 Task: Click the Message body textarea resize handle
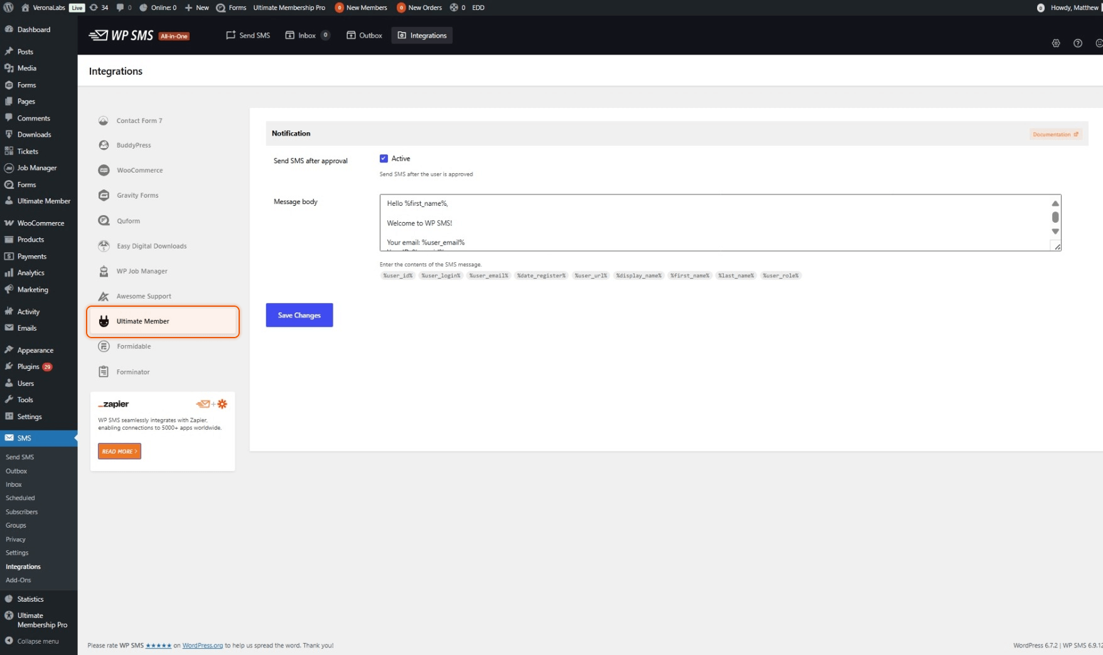(1057, 247)
